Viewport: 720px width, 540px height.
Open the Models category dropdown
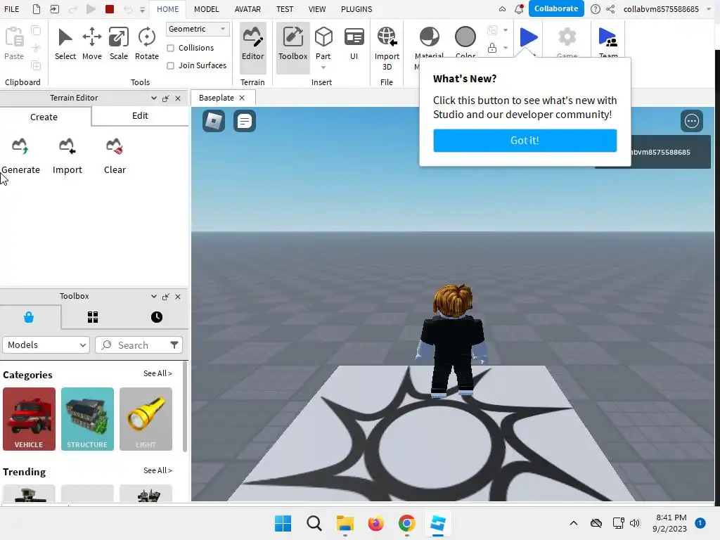(x=46, y=345)
